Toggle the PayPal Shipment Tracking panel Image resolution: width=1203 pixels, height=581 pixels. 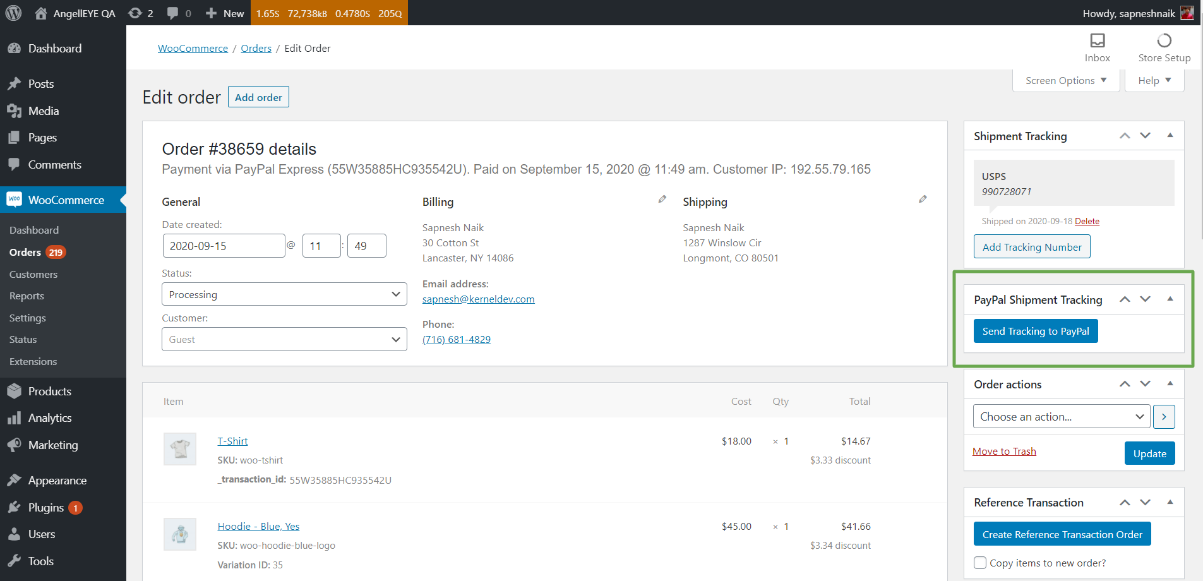point(1170,299)
